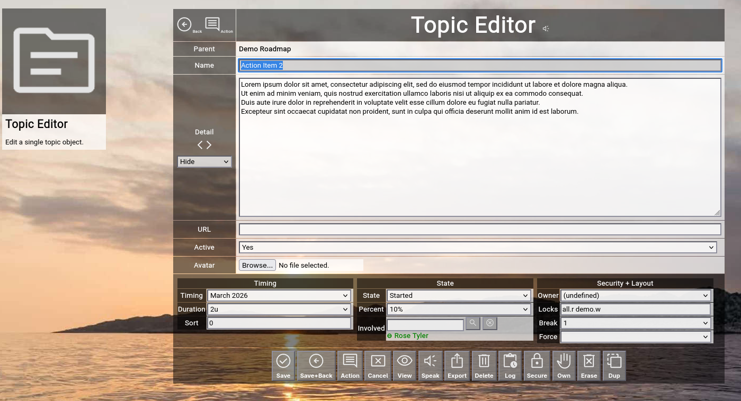Open the View eye icon
The width and height of the screenshot is (741, 401).
click(405, 366)
